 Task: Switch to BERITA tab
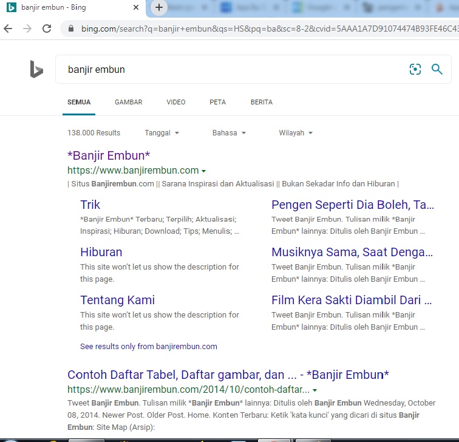point(262,102)
